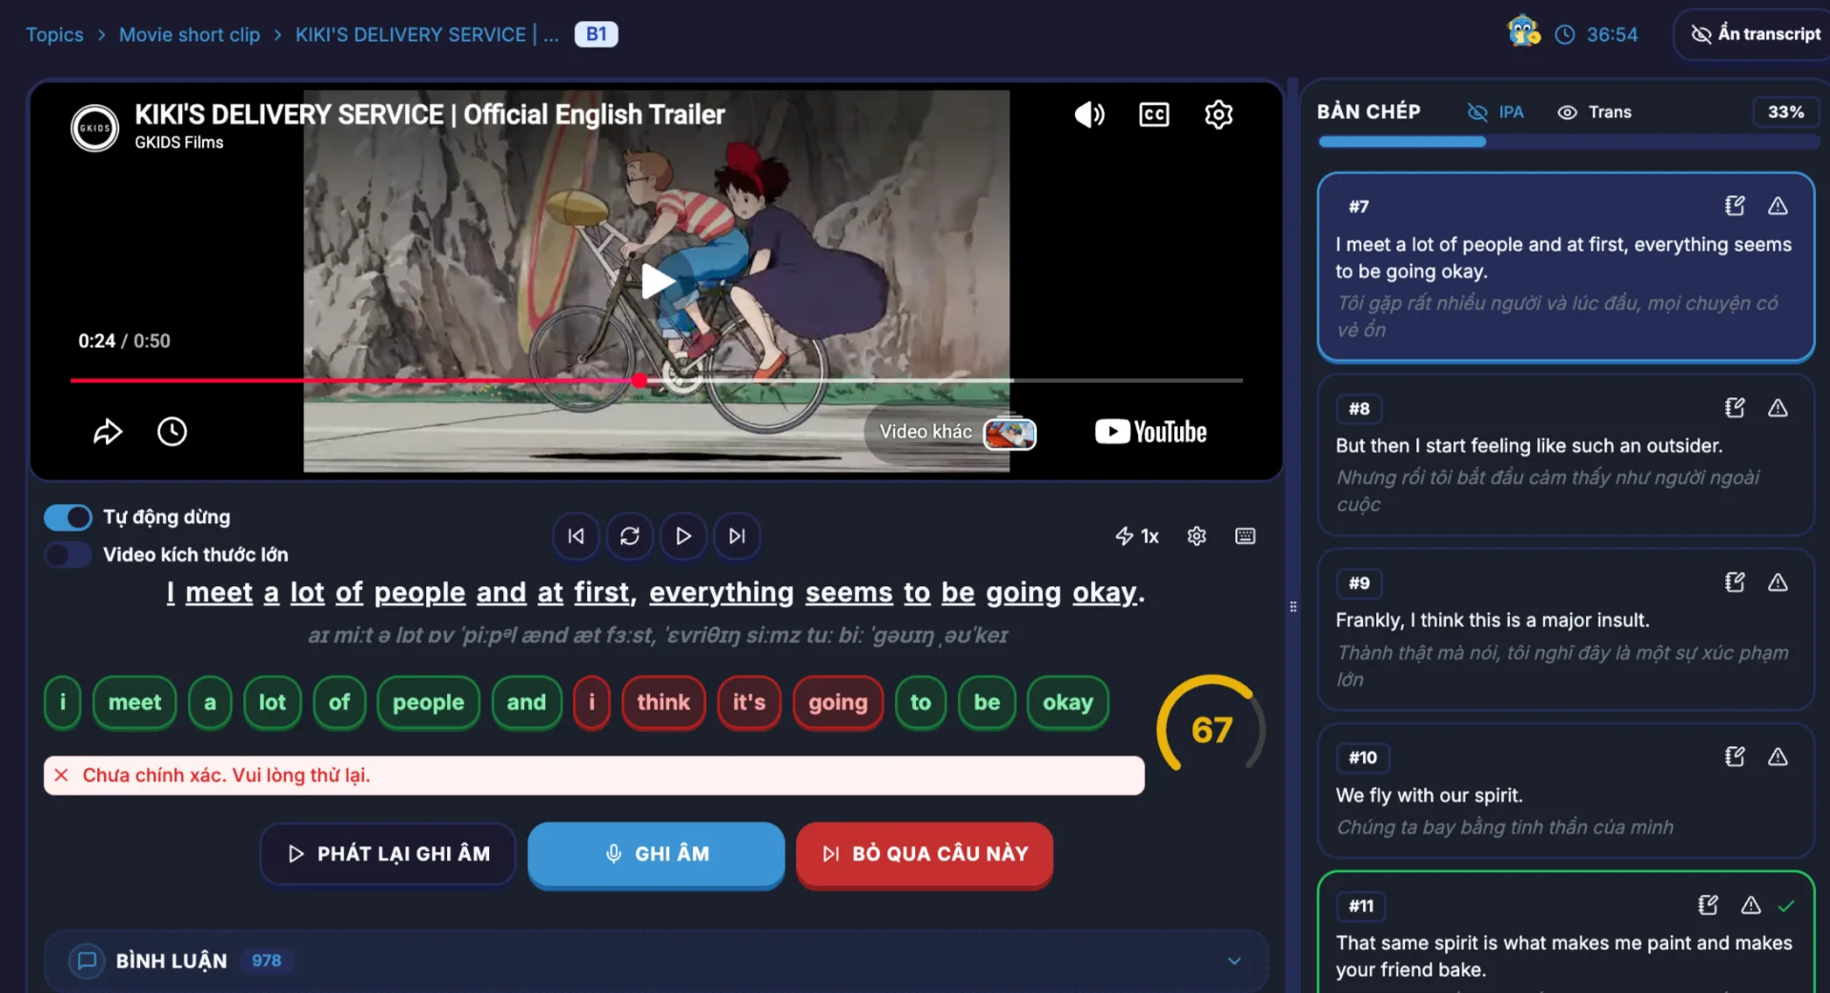The height and width of the screenshot is (993, 1830).
Task: Replay the current sentence
Action: pos(630,536)
